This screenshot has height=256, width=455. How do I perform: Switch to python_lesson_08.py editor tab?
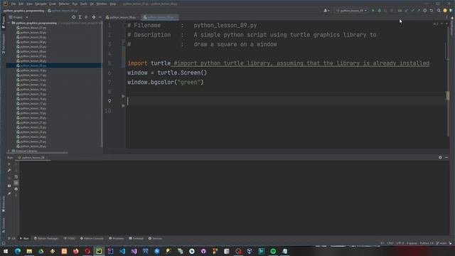pos(122,17)
